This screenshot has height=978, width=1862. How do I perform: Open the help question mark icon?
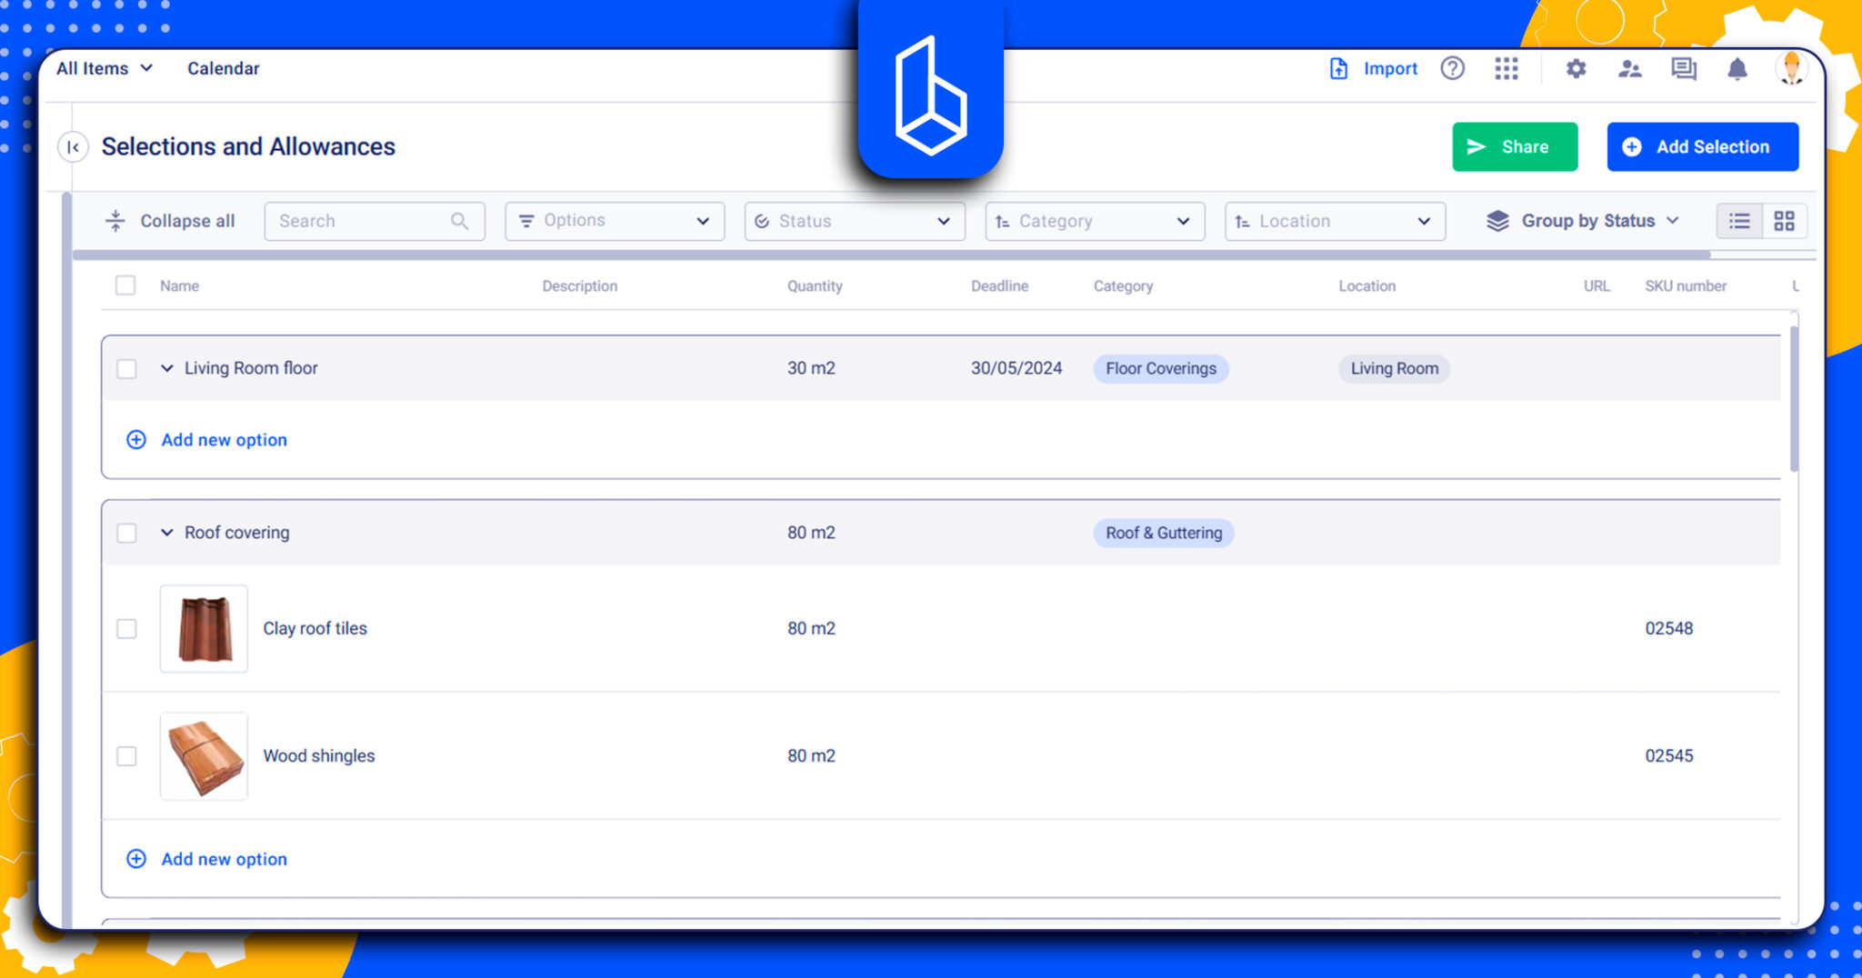(x=1452, y=69)
